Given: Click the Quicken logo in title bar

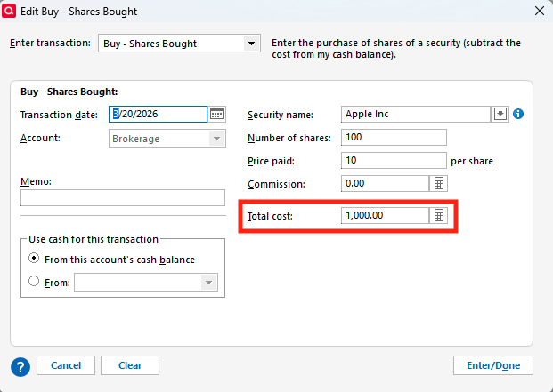Looking at the screenshot, I should (10, 10).
